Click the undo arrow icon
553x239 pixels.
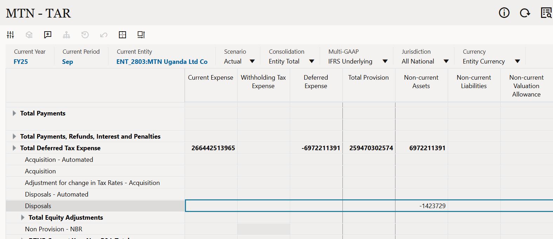point(104,35)
